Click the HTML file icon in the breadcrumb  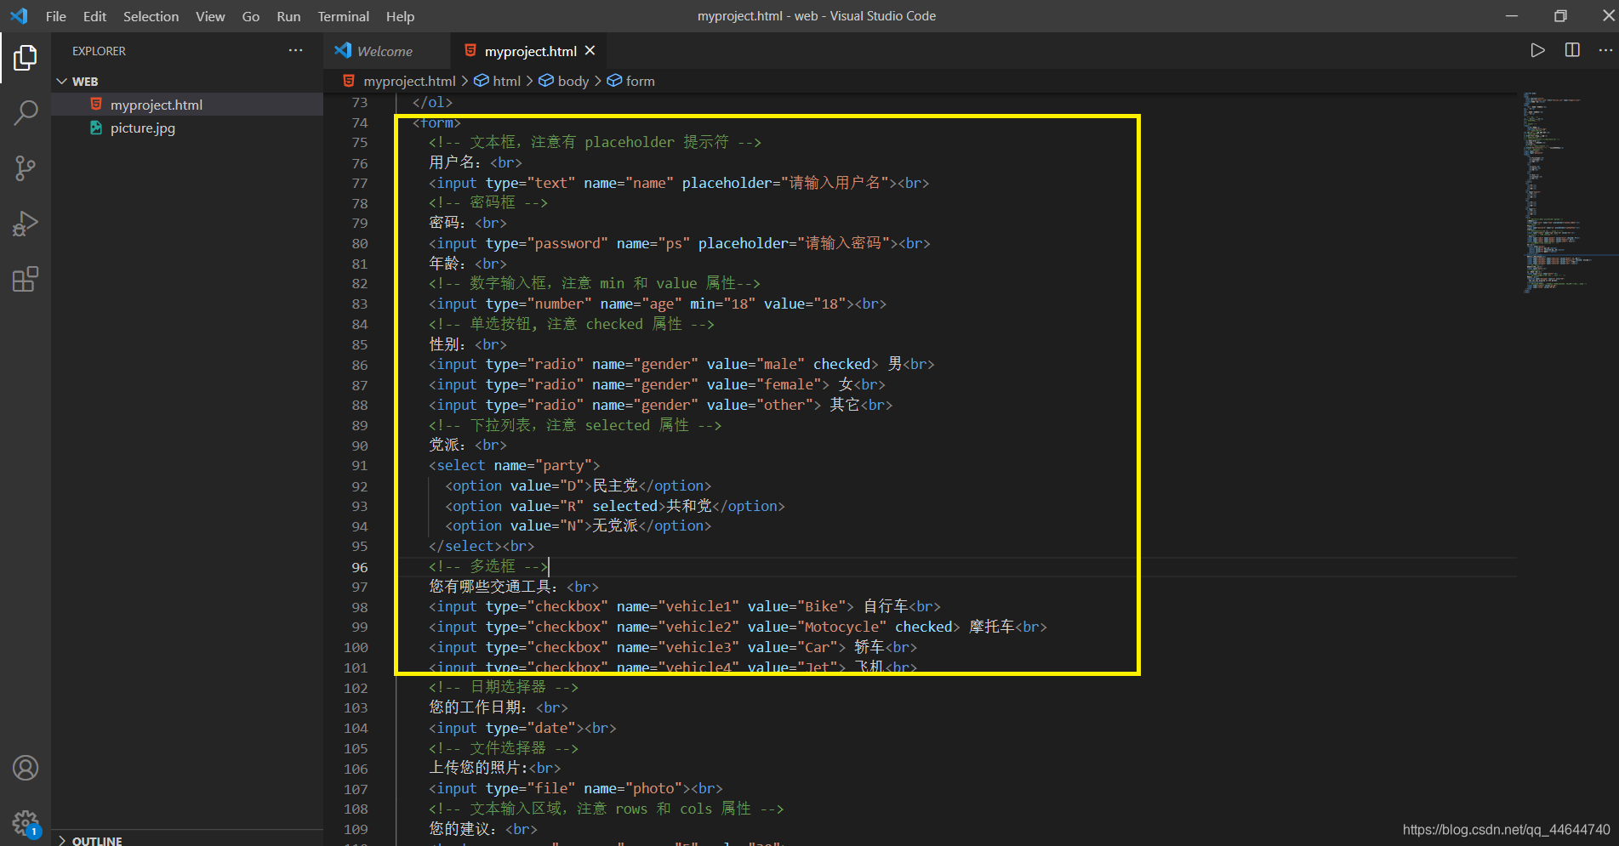point(349,81)
